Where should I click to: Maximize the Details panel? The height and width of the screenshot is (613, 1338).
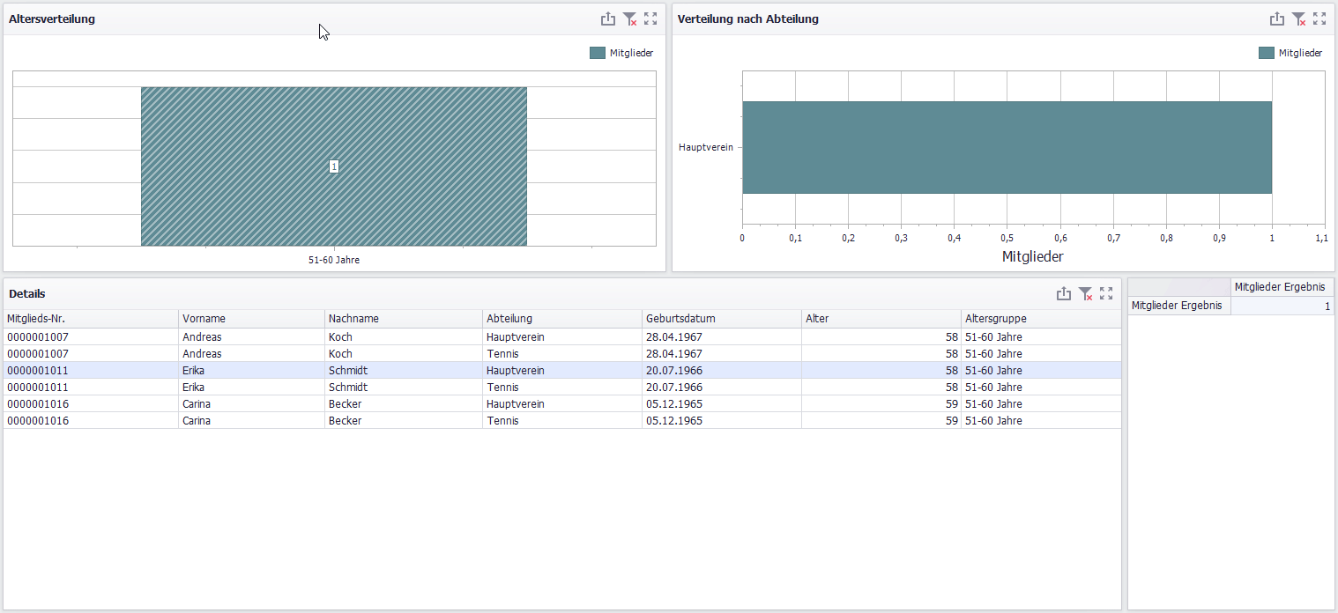[x=1106, y=293]
